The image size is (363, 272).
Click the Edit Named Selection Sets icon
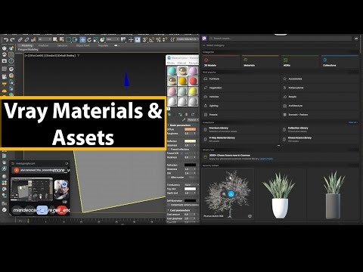(x=172, y=39)
